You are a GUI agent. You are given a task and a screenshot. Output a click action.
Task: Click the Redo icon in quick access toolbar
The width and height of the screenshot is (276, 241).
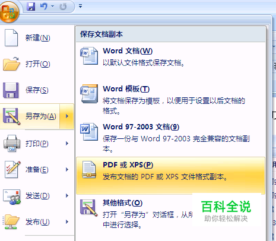[63, 7]
